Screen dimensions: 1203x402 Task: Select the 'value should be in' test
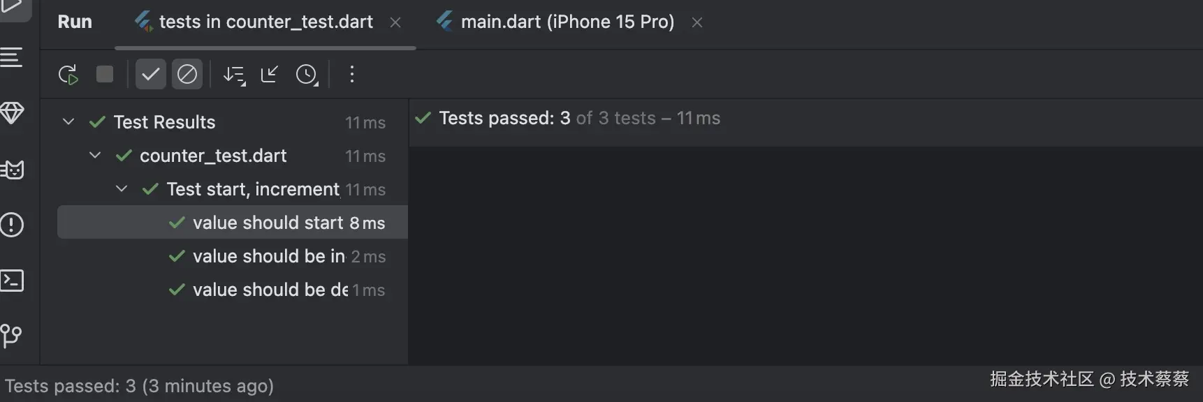pos(269,256)
